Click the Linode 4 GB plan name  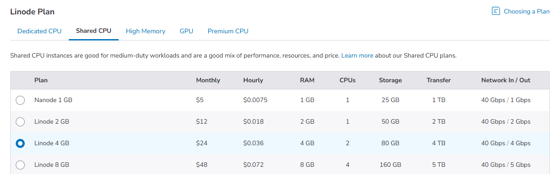[x=52, y=143]
